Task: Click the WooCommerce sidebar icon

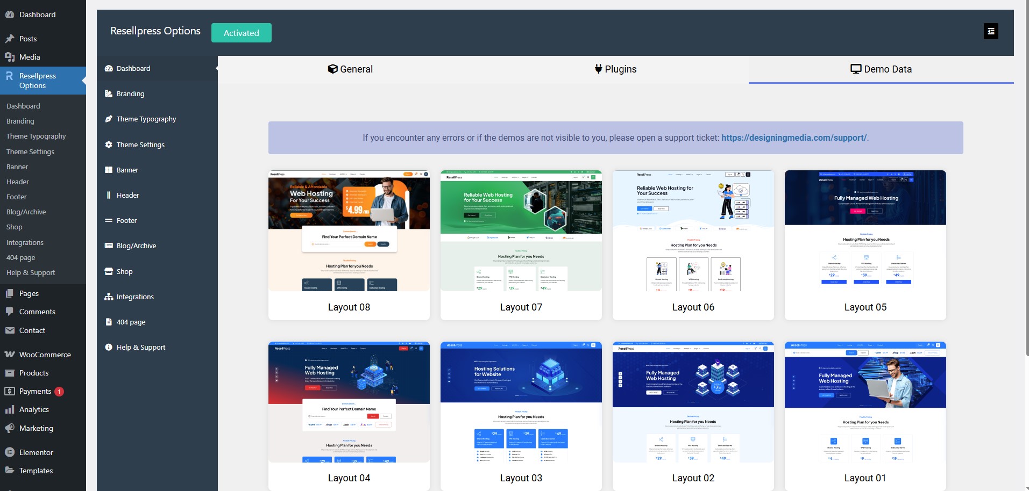Action: coord(10,355)
